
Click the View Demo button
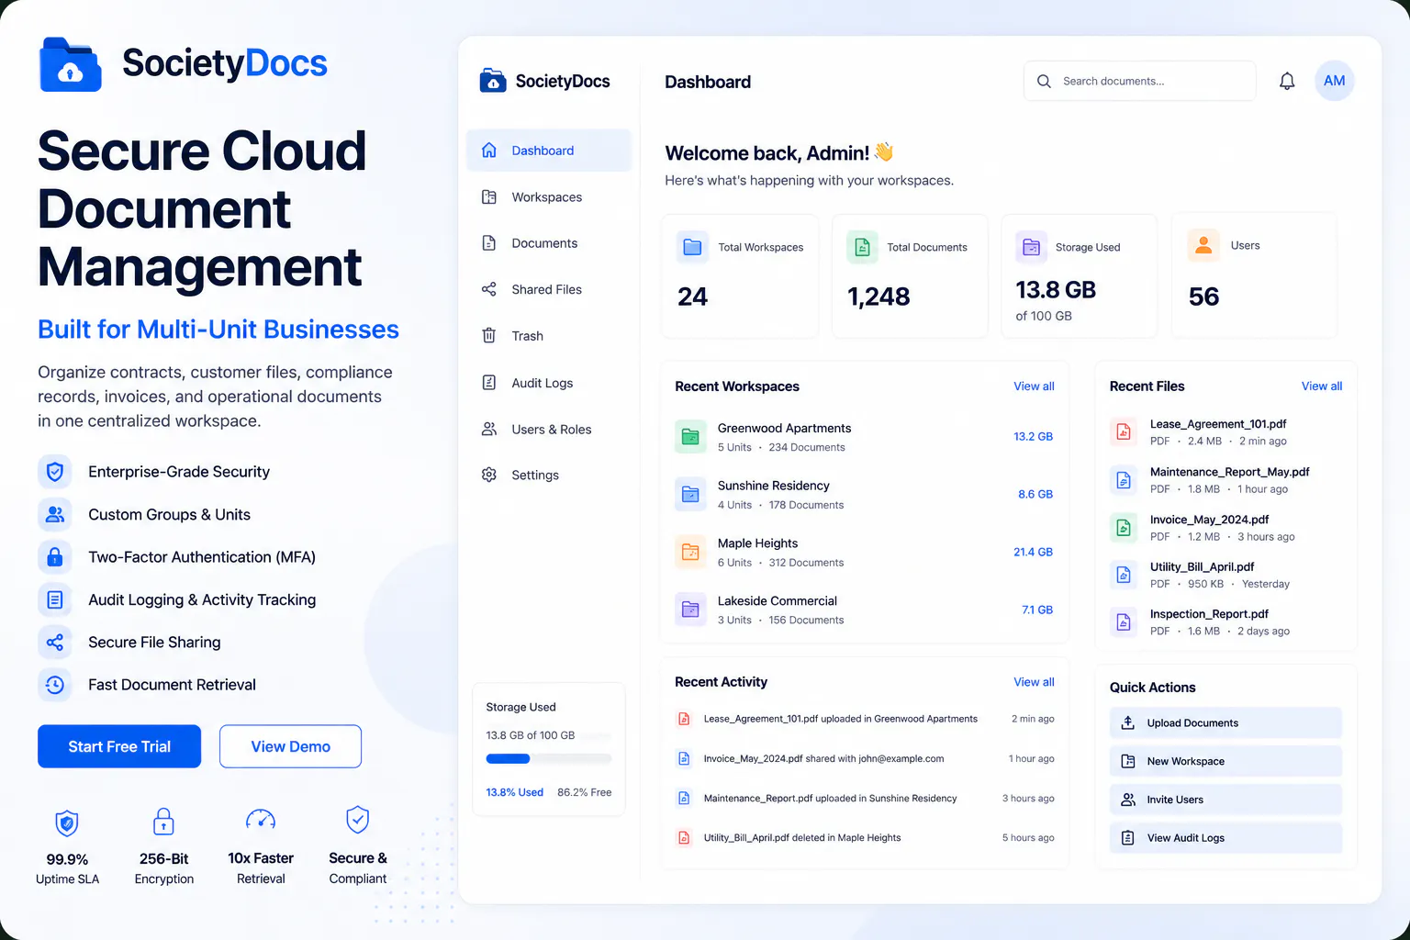coord(290,746)
